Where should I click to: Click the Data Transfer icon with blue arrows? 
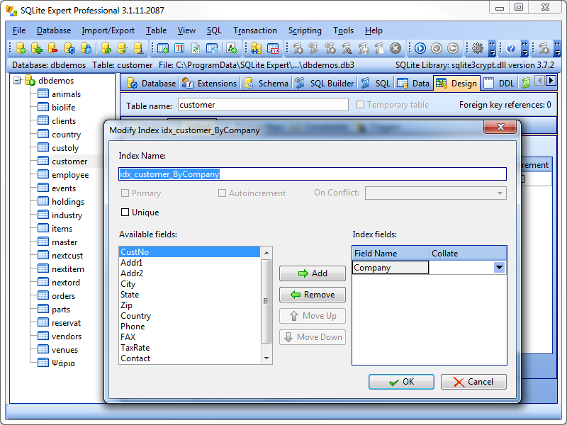[x=256, y=48]
